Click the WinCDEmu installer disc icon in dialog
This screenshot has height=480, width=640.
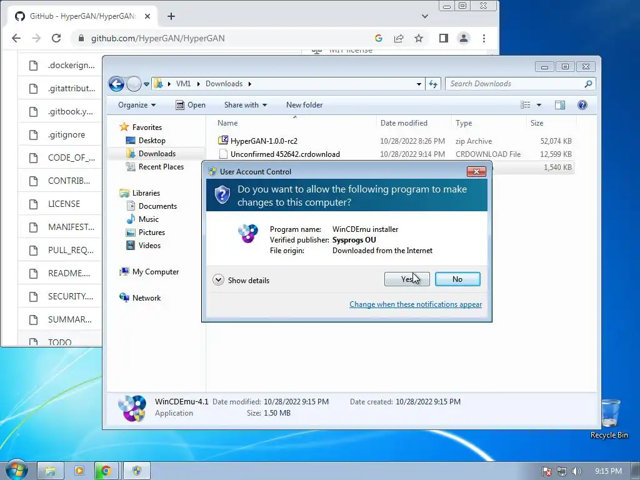point(248,234)
